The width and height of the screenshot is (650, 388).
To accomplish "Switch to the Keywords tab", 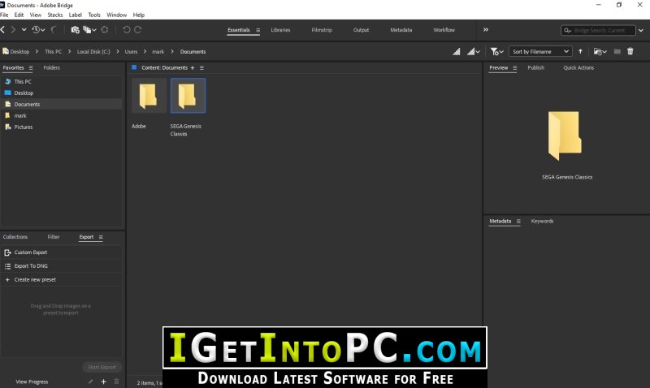I will point(542,221).
